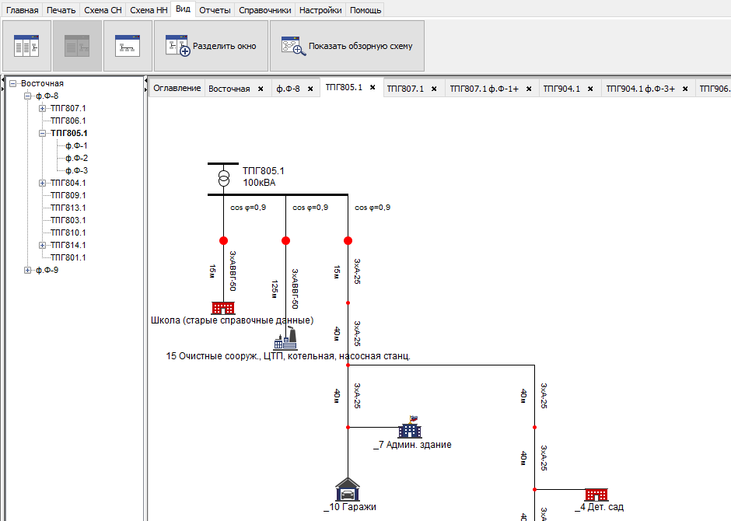731x521 pixels.
Task: Click the red switch node on the 3xА-25 feeder
Action: click(348, 240)
